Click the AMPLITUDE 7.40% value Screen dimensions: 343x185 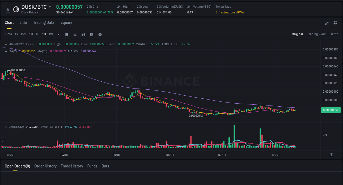pyautogui.click(x=185, y=44)
